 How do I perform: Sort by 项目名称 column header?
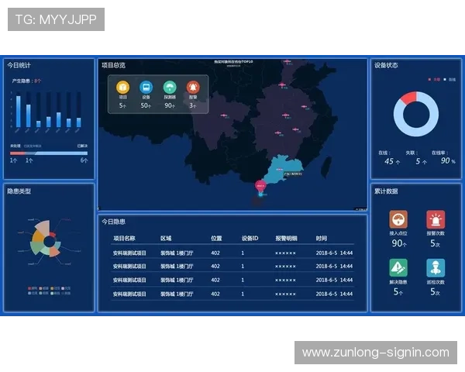pos(124,238)
